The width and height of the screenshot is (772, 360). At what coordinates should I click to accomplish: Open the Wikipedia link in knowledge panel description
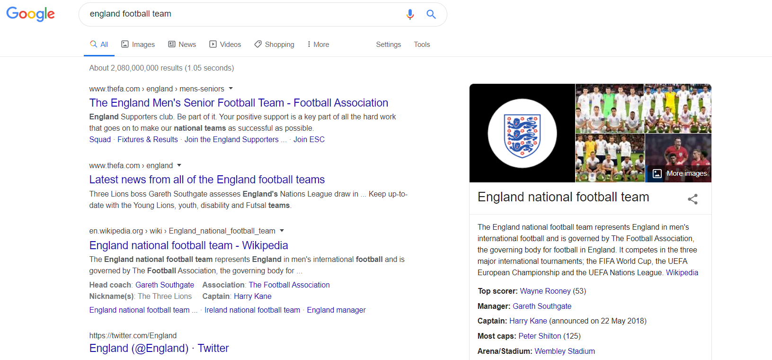pos(682,272)
